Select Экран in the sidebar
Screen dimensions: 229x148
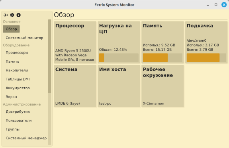pyautogui.click(x=11, y=97)
